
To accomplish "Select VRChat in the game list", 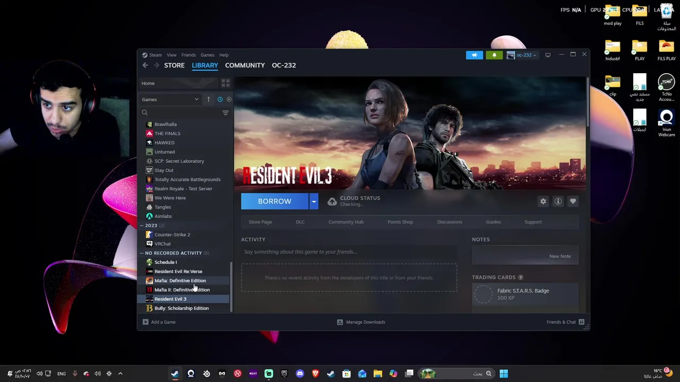I will 163,244.
